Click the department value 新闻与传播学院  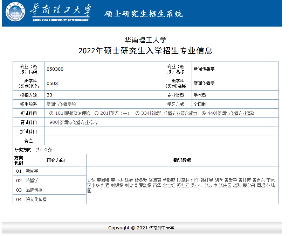click(61, 104)
